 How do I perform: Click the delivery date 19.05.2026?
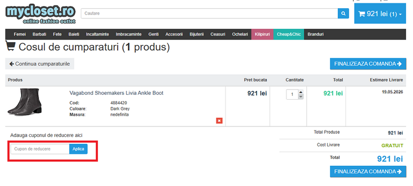(392, 92)
